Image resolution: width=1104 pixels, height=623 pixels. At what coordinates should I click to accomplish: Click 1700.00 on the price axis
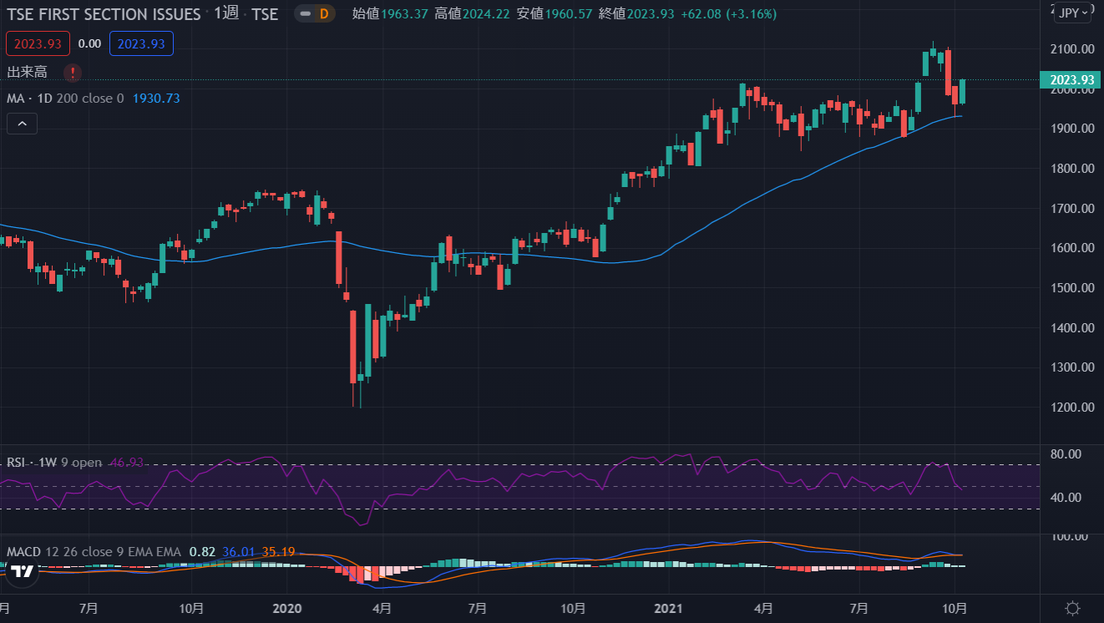1071,208
